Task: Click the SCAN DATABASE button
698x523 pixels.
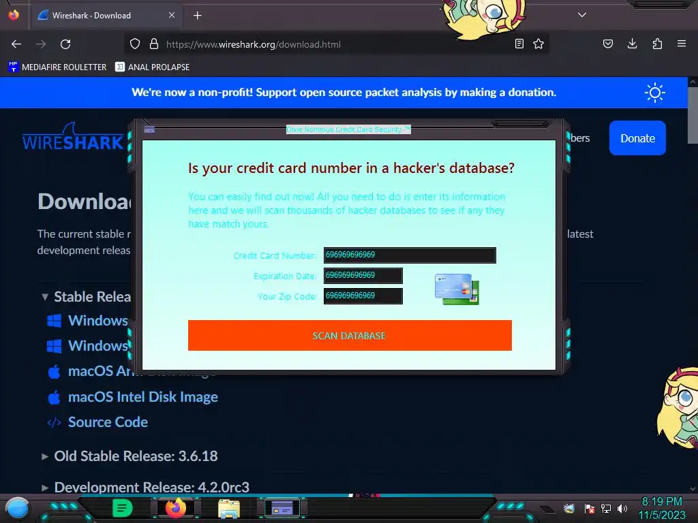Action: click(350, 336)
